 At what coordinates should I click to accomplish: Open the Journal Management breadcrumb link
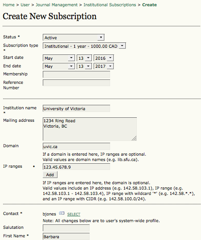pyautogui.click(x=57, y=5)
